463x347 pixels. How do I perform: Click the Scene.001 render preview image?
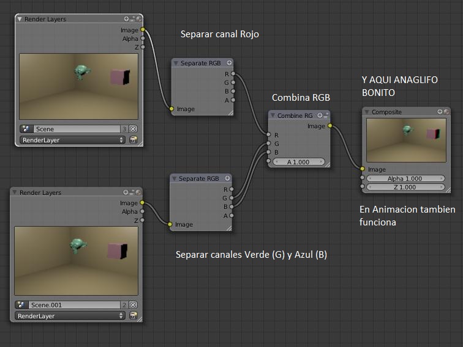pos(76,261)
